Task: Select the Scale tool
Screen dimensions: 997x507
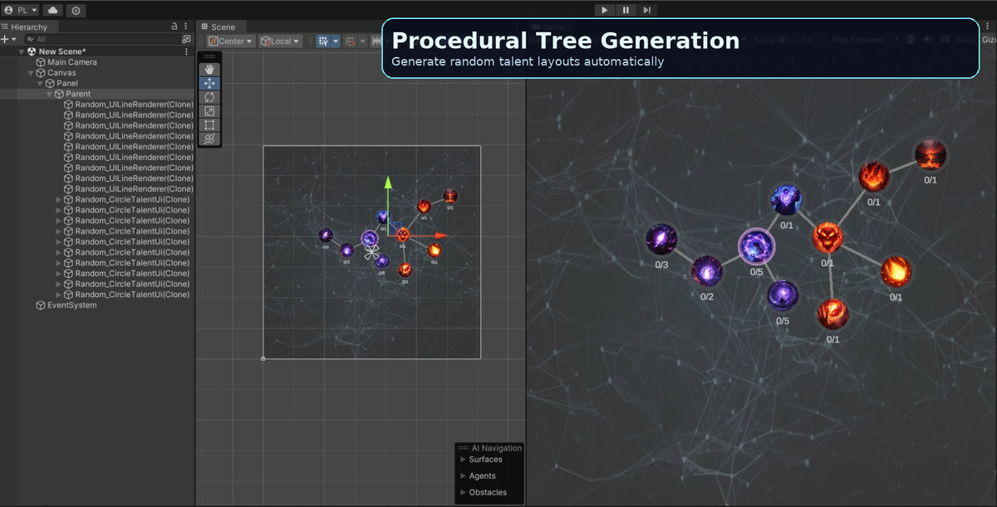Action: coord(209,111)
